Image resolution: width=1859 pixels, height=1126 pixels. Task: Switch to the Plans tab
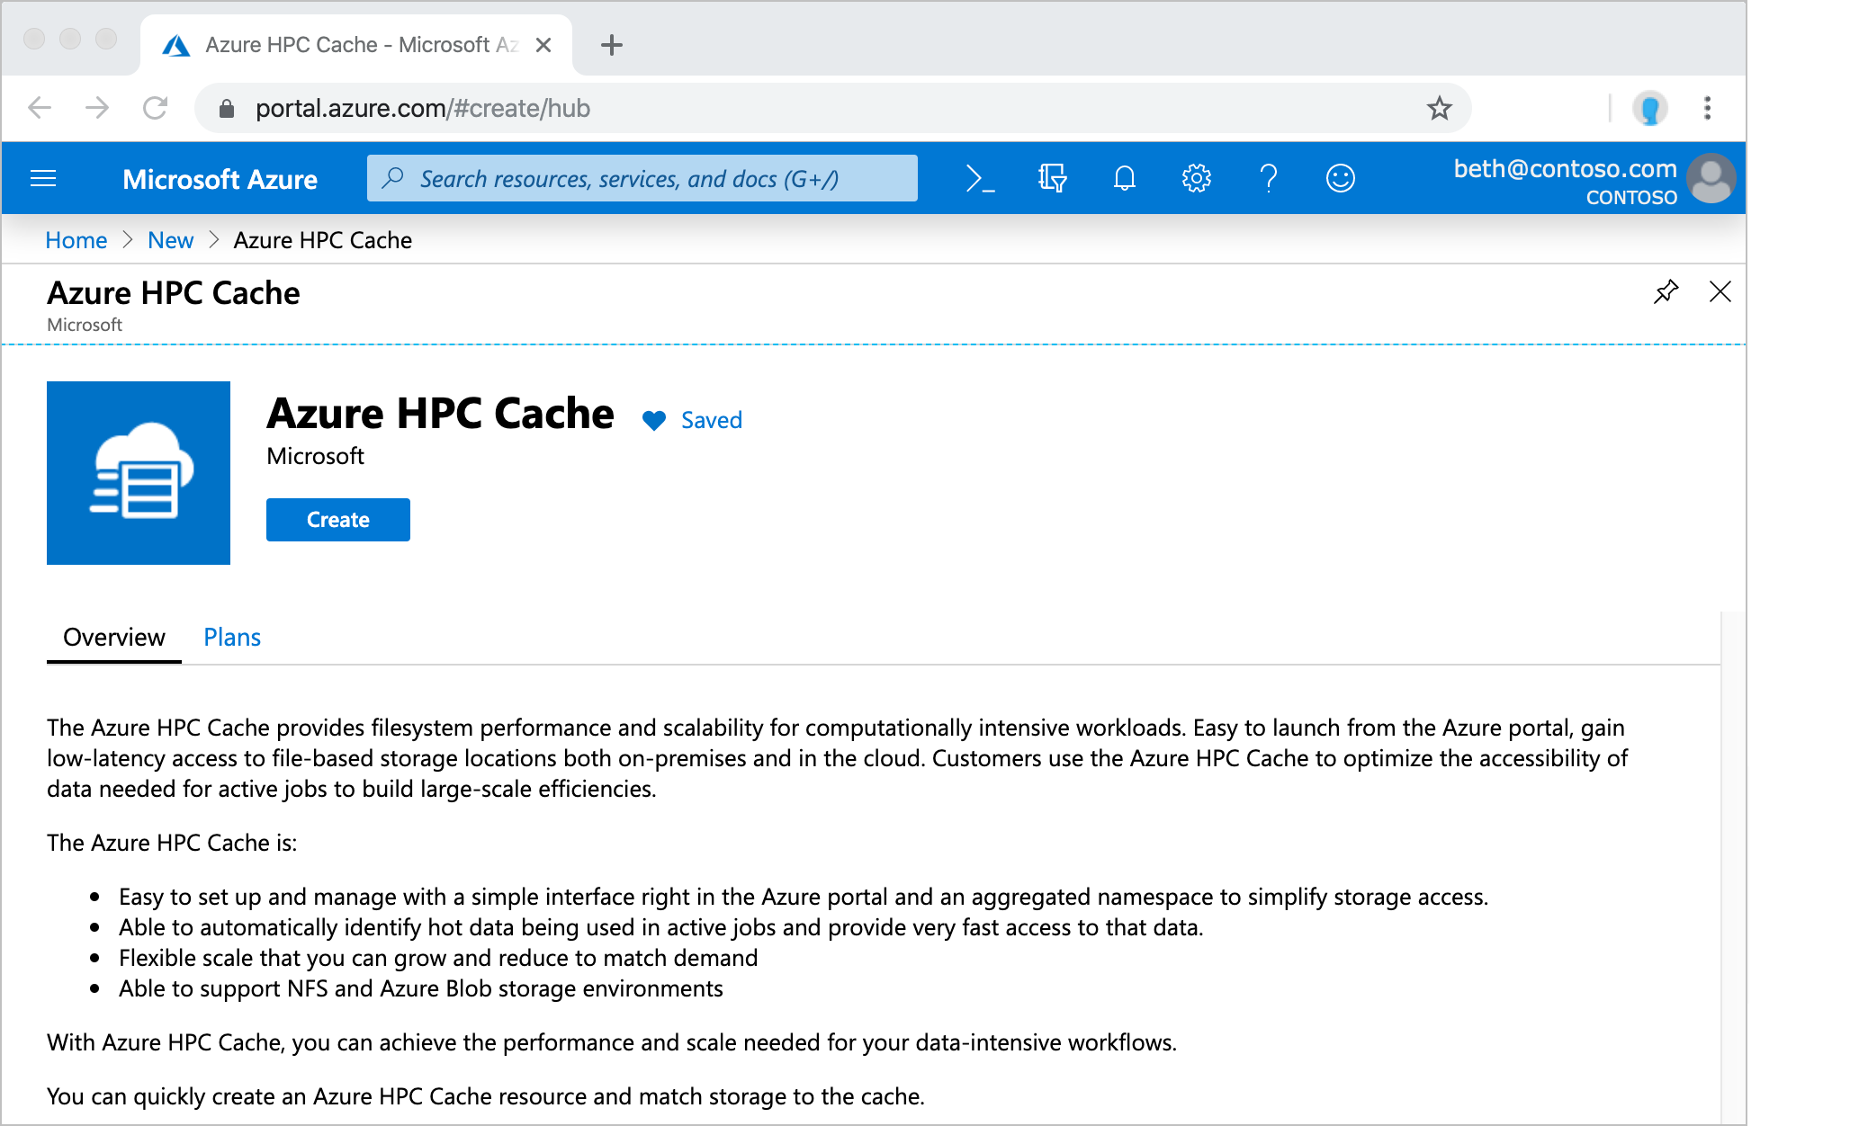pos(229,636)
